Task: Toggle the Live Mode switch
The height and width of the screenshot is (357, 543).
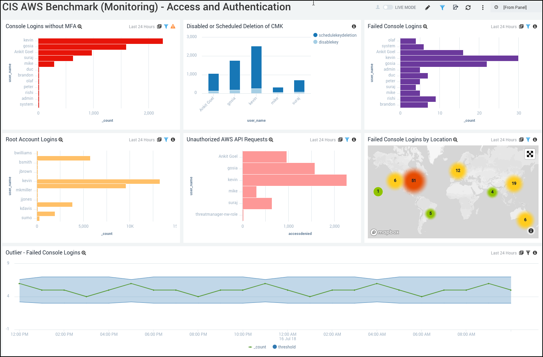Action: click(x=388, y=7)
